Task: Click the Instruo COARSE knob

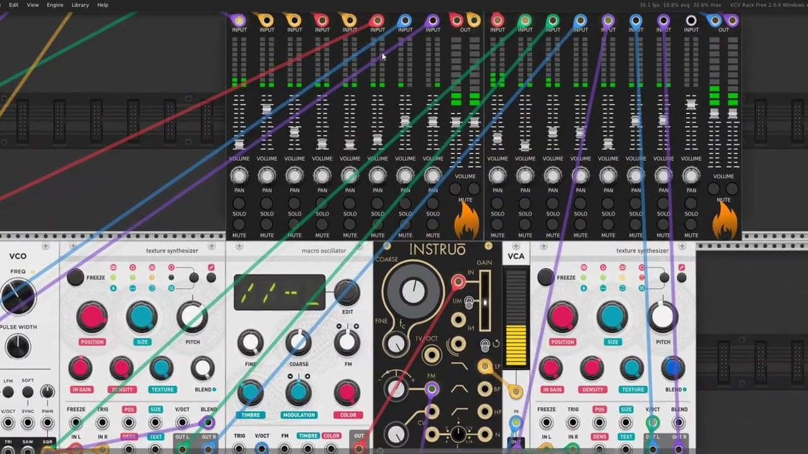Action: pyautogui.click(x=412, y=290)
